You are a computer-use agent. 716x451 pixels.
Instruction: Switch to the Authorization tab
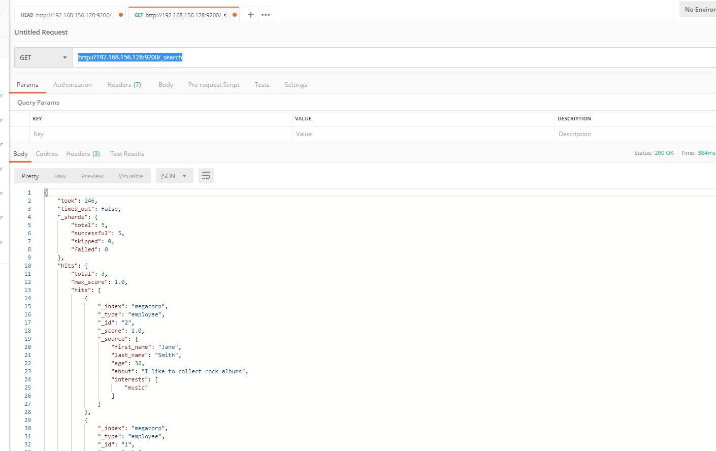click(73, 85)
